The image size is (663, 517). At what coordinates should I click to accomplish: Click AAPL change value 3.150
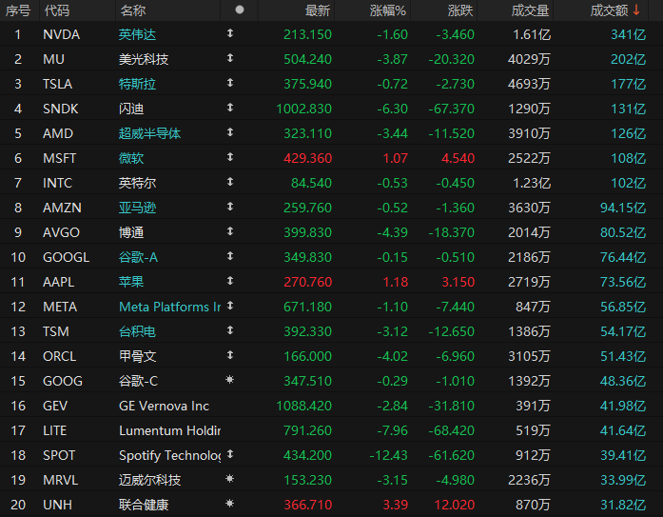tap(458, 282)
